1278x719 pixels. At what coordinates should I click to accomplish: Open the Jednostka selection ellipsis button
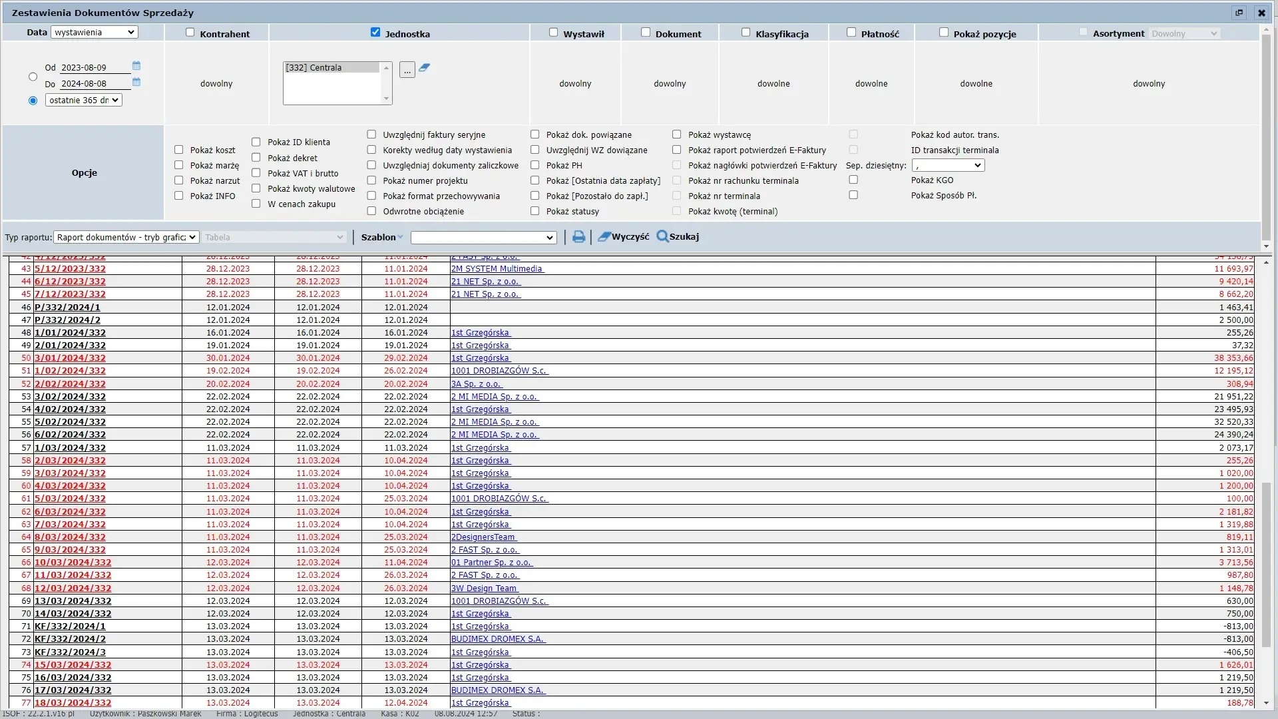tap(407, 70)
